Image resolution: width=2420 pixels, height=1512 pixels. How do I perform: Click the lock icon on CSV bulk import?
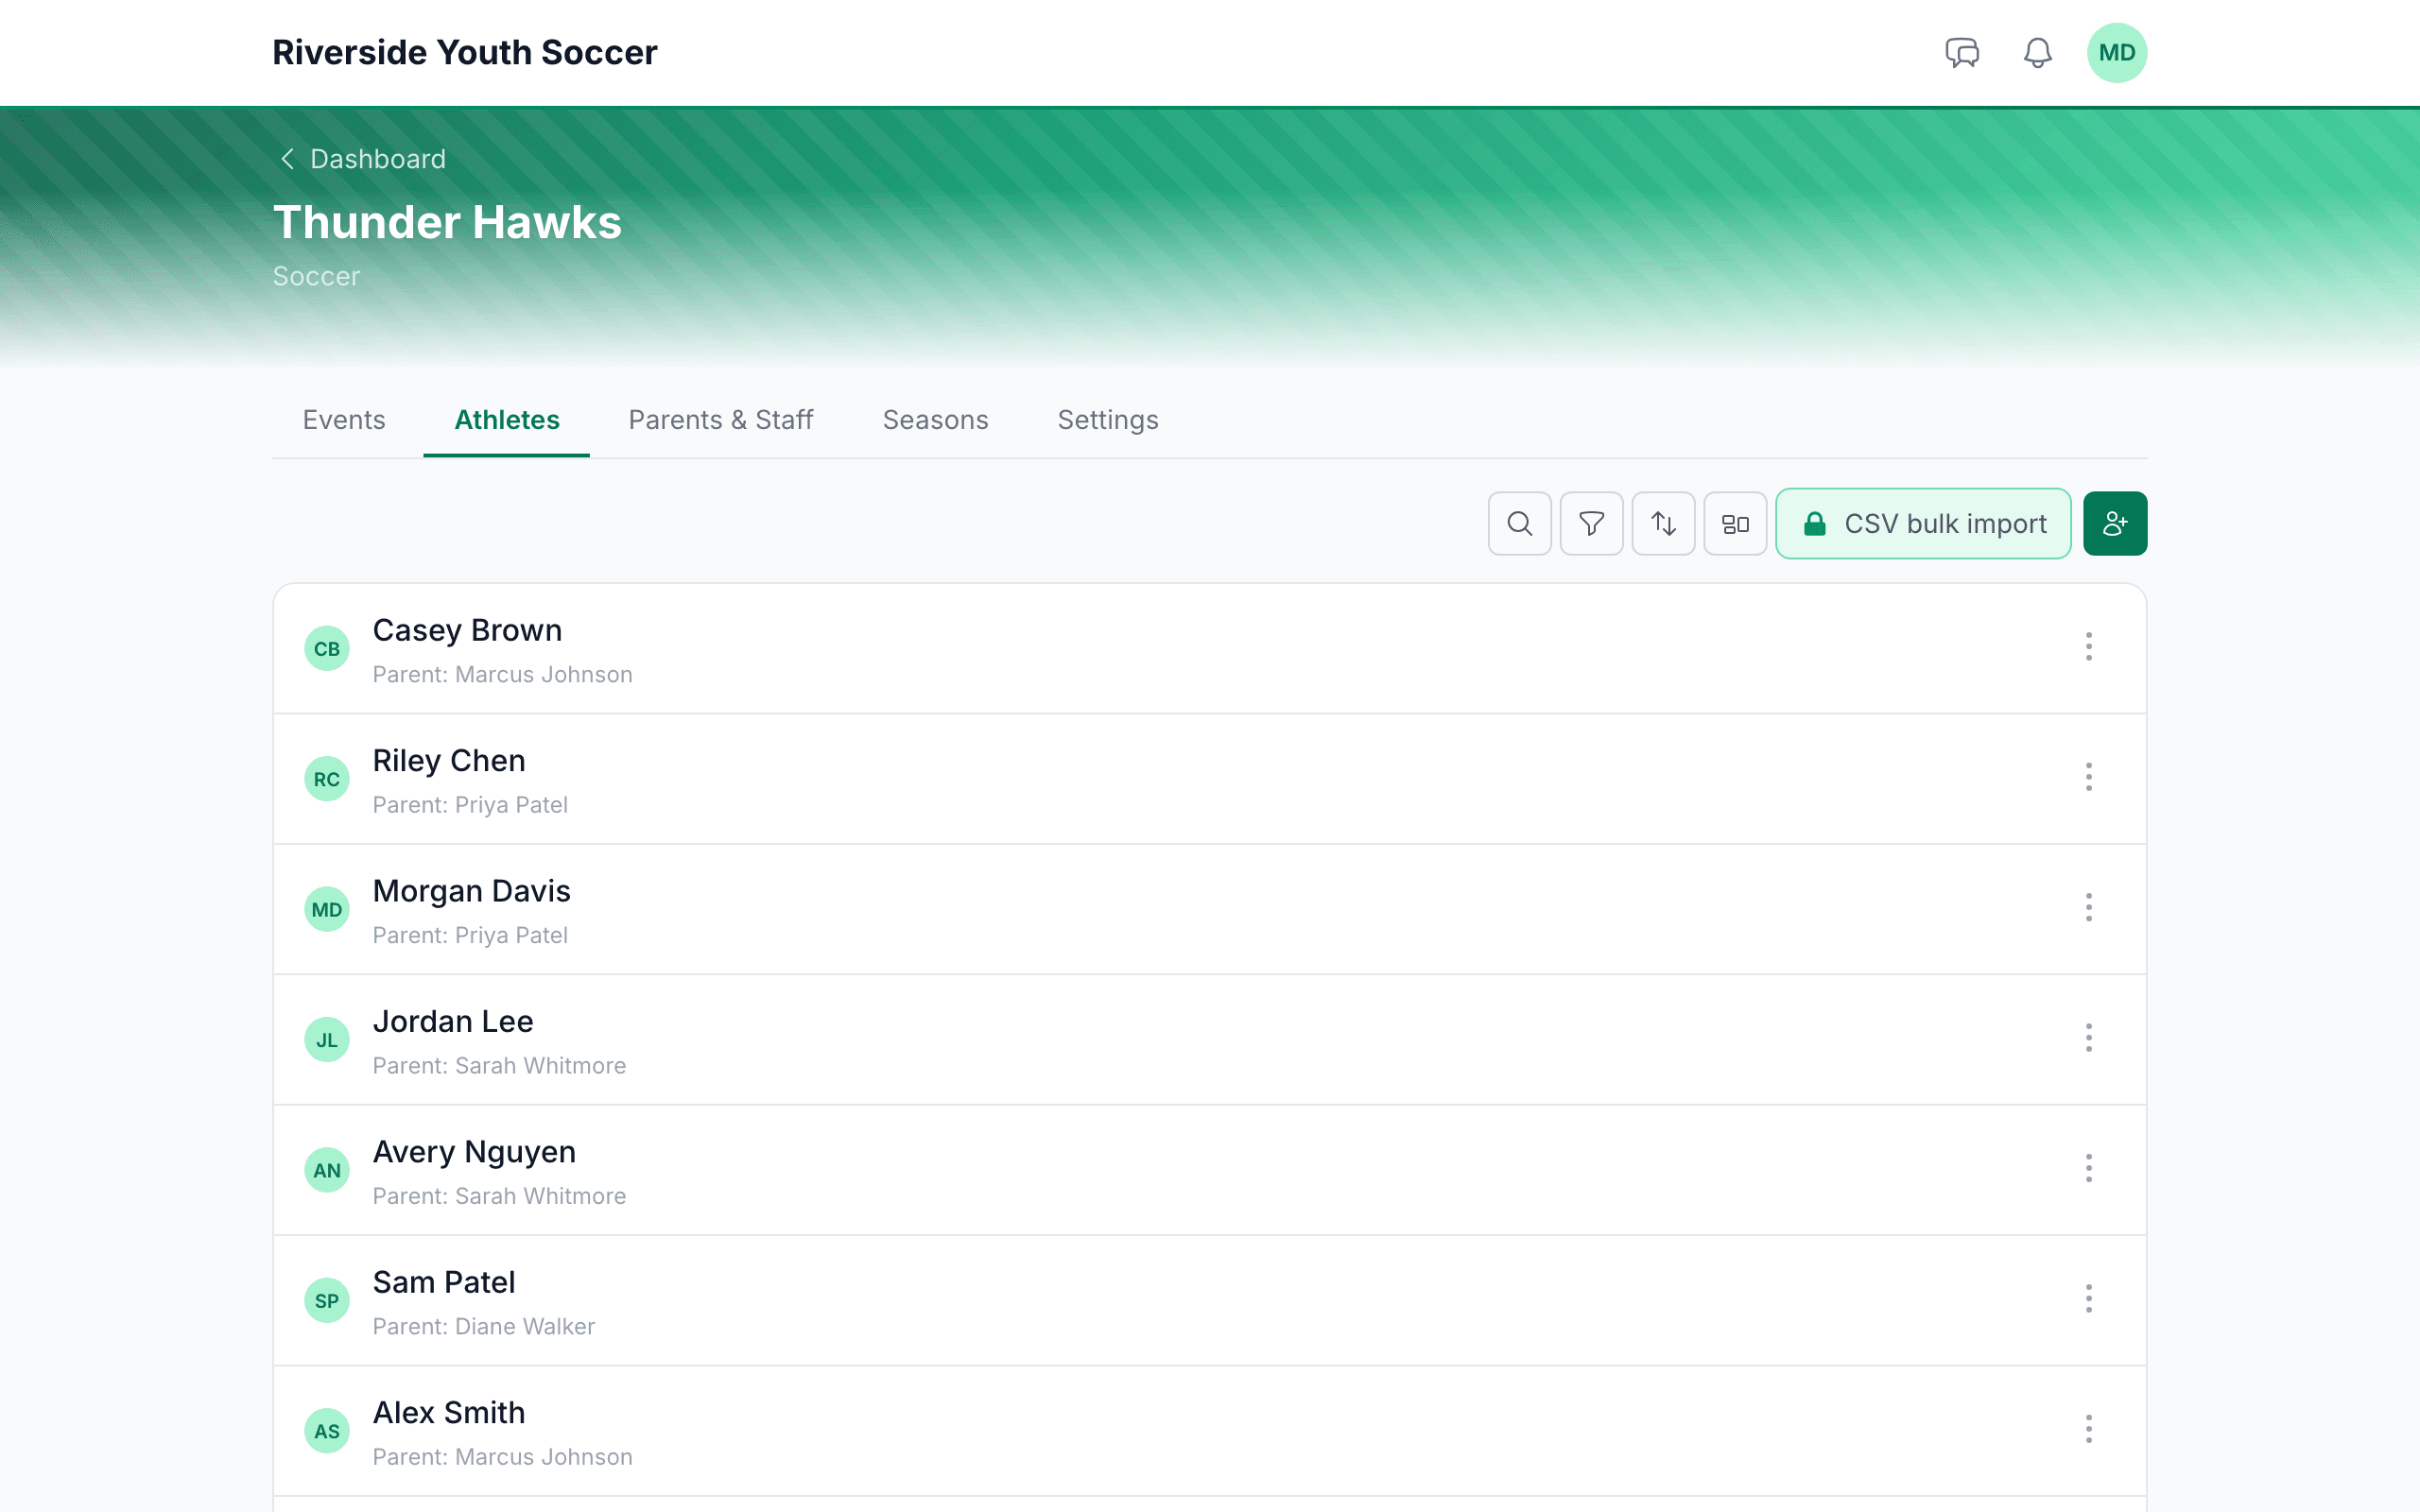1814,523
